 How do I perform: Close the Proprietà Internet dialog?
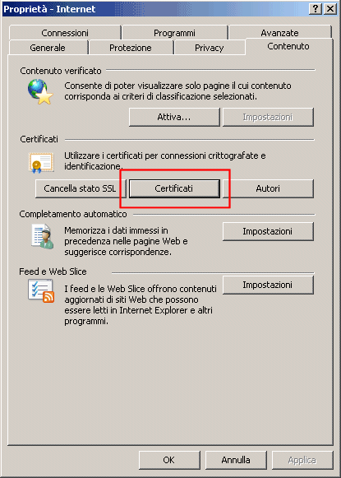pos(330,9)
